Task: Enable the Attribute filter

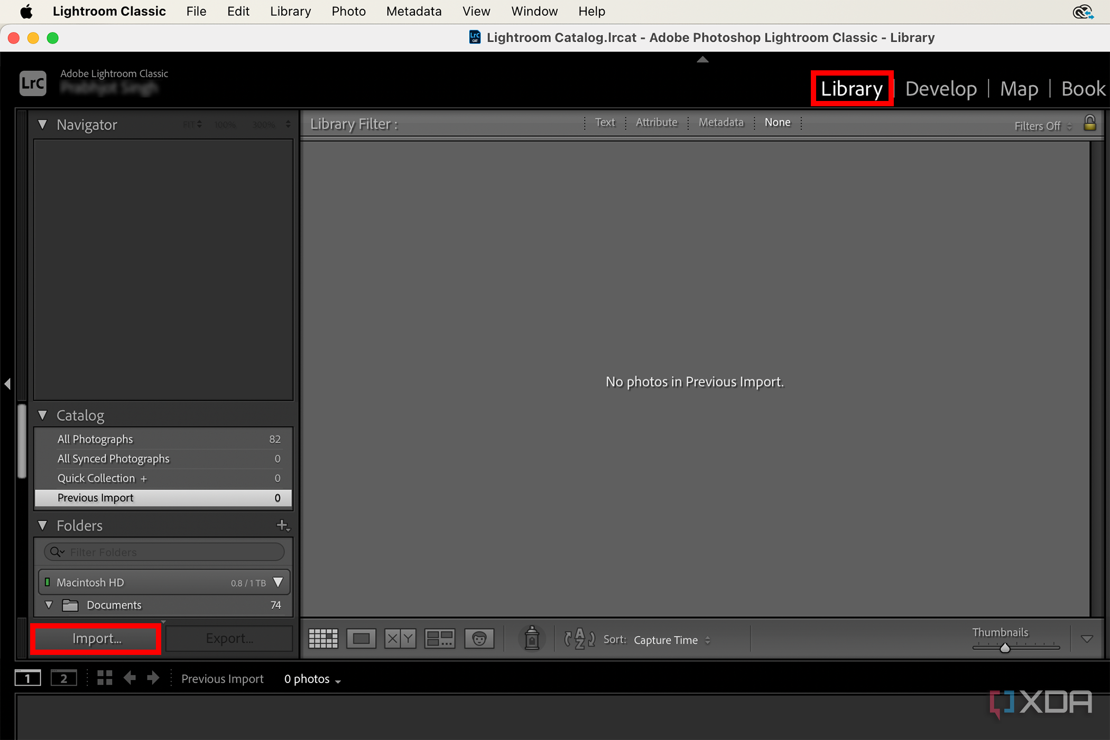Action: pyautogui.click(x=656, y=122)
